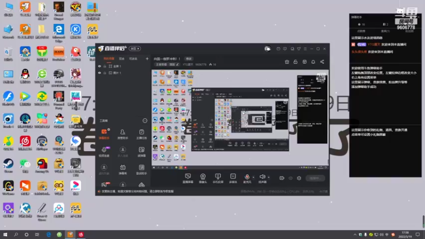The width and height of the screenshot is (425, 239).
Task: Mute the 扬声器 speaker
Action: pyautogui.click(x=262, y=178)
